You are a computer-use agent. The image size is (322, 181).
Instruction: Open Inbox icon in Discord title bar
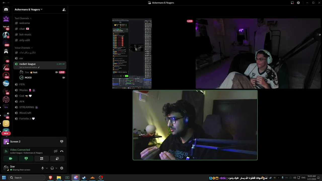pyautogui.click(x=292, y=3)
